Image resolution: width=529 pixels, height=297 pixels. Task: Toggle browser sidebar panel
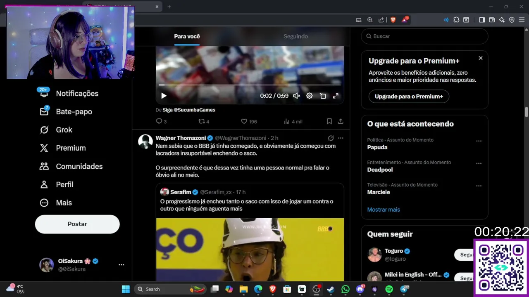click(x=482, y=20)
